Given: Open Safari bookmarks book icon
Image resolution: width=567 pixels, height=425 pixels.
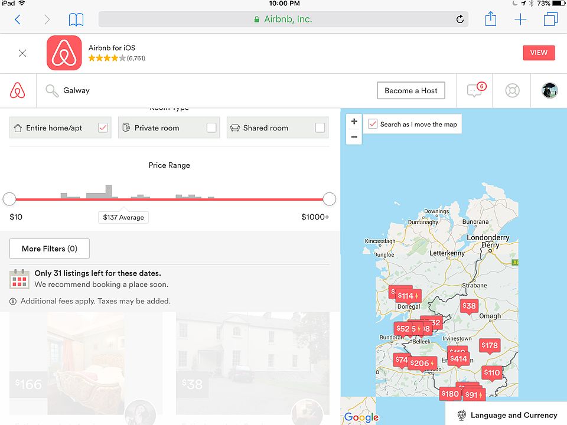Looking at the screenshot, I should click(x=76, y=19).
